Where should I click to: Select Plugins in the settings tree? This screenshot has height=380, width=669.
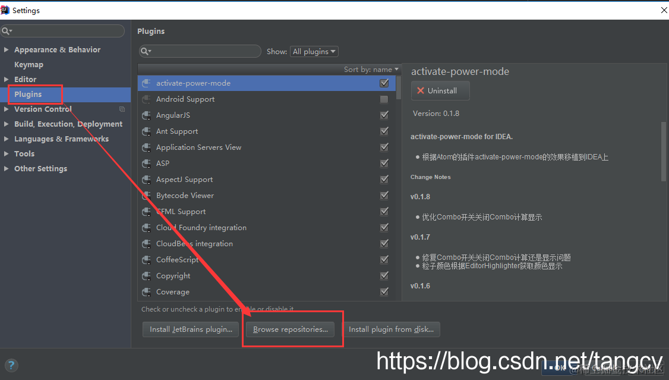tap(28, 95)
